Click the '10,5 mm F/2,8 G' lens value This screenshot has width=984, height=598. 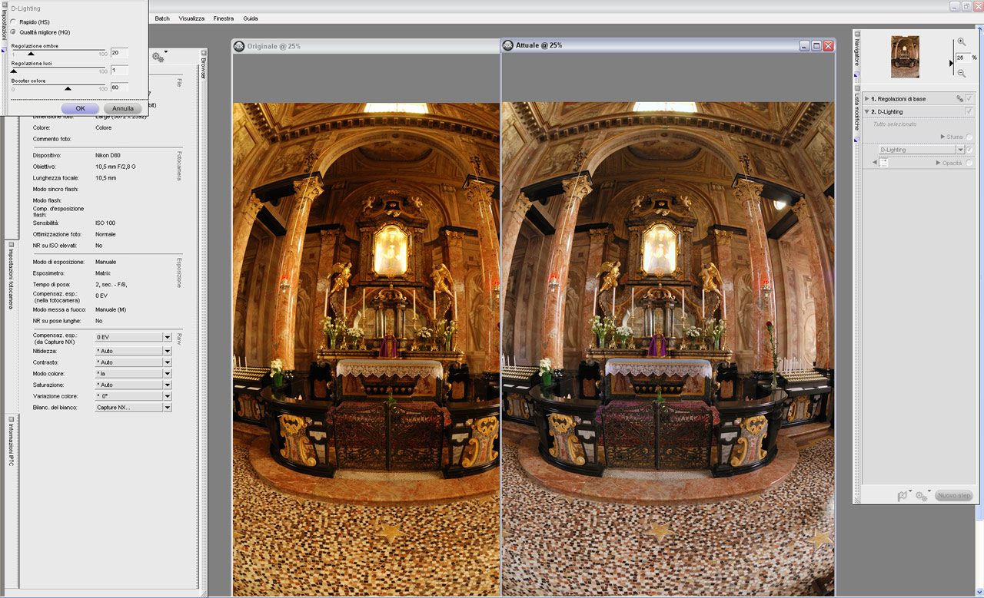[x=116, y=167]
